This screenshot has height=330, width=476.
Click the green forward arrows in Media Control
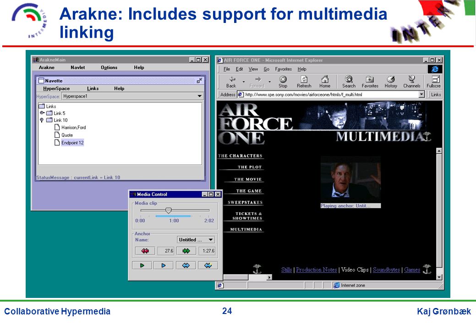(x=186, y=251)
